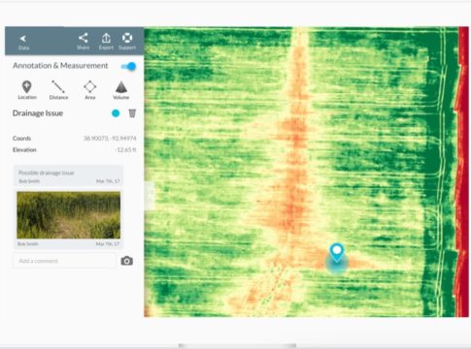Open the Share option

[84, 42]
